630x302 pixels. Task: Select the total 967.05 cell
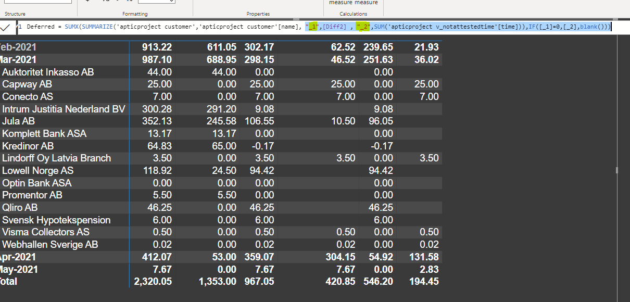click(259, 282)
